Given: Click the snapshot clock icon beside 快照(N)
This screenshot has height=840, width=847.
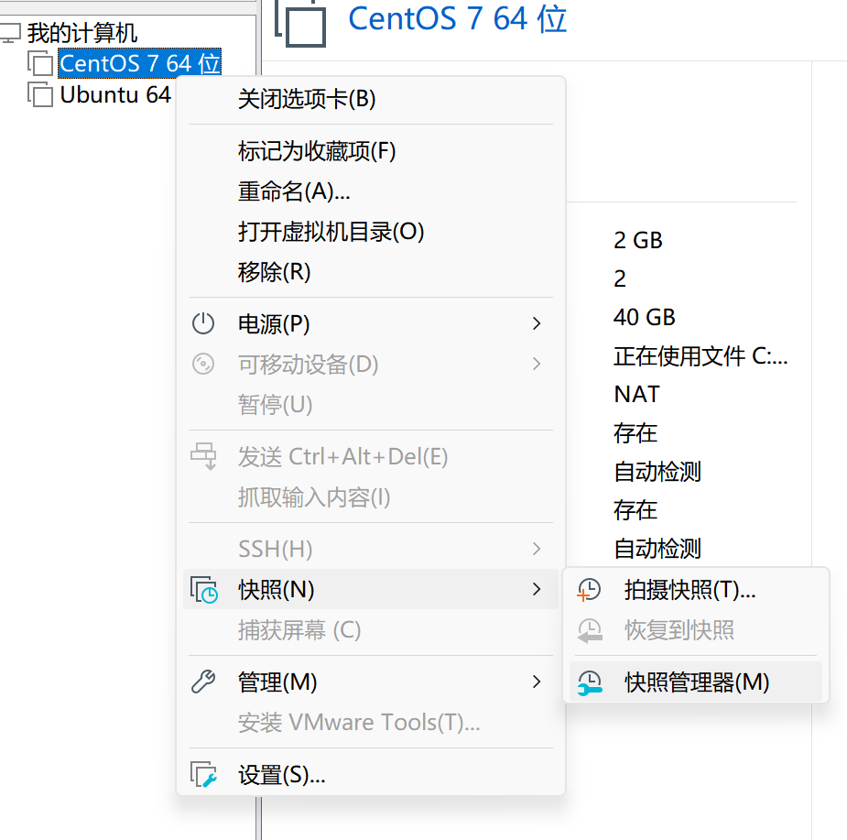Looking at the screenshot, I should pyautogui.click(x=203, y=589).
